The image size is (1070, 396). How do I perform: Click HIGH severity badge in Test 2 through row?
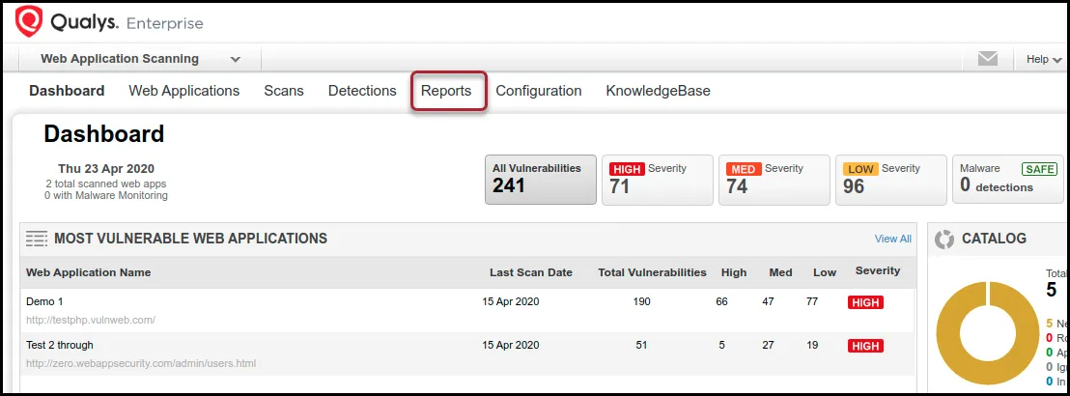point(865,346)
